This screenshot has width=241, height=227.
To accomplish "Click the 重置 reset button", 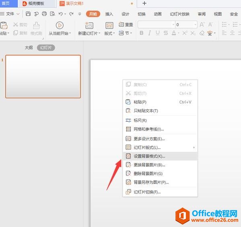I will click(x=126, y=25).
